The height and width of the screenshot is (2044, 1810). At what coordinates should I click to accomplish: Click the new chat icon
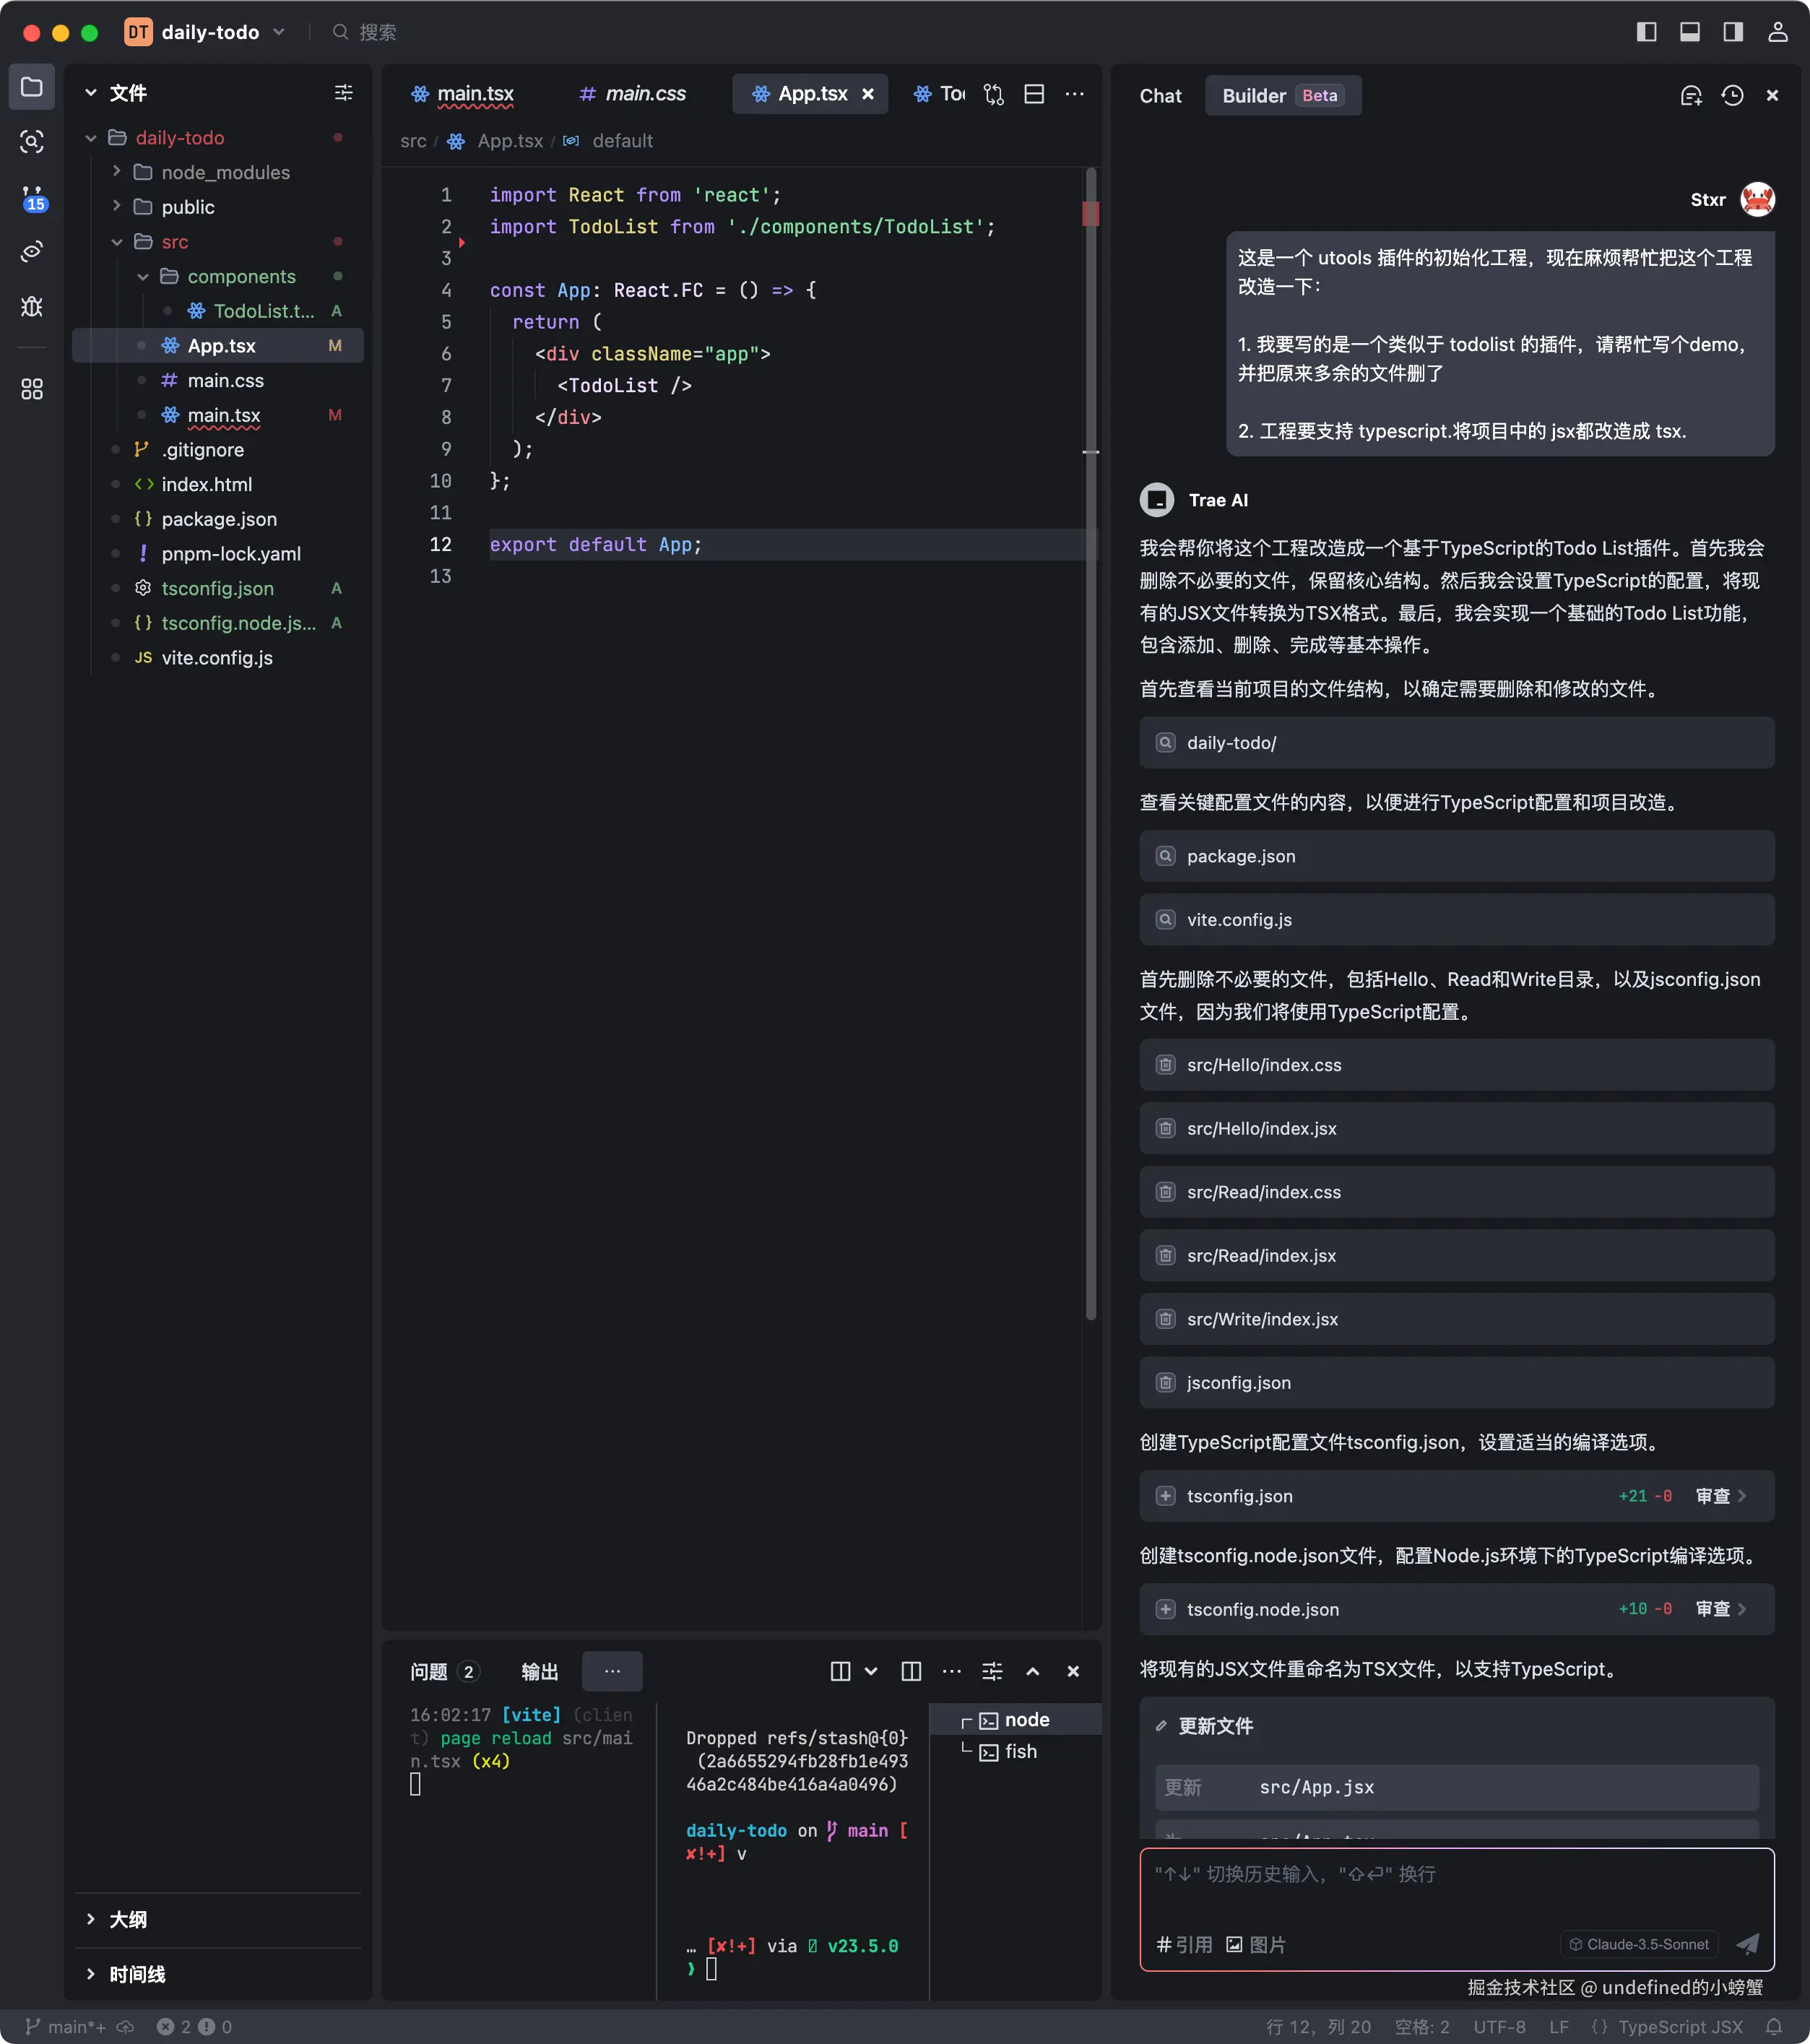pyautogui.click(x=1690, y=95)
